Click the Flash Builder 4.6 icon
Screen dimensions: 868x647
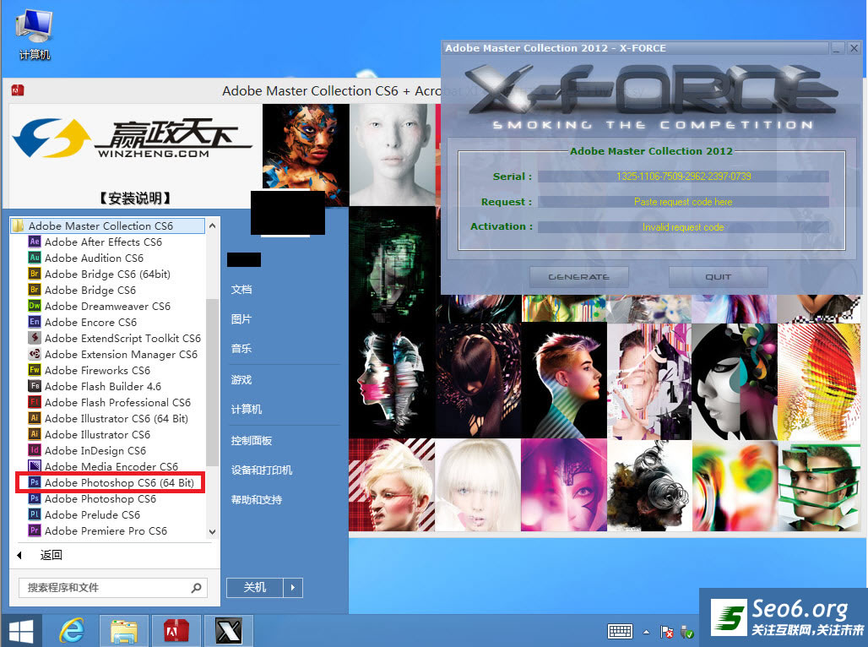pyautogui.click(x=35, y=386)
